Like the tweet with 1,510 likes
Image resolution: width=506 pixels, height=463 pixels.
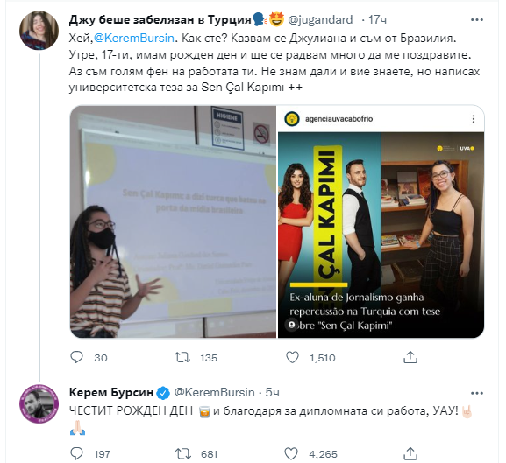292,357
